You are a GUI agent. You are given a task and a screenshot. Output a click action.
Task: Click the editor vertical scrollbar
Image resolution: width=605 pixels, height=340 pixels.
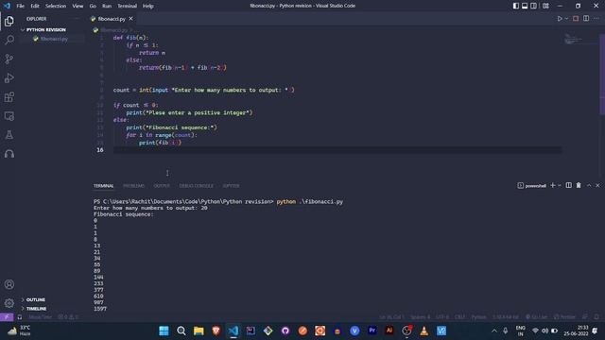click(x=602, y=74)
